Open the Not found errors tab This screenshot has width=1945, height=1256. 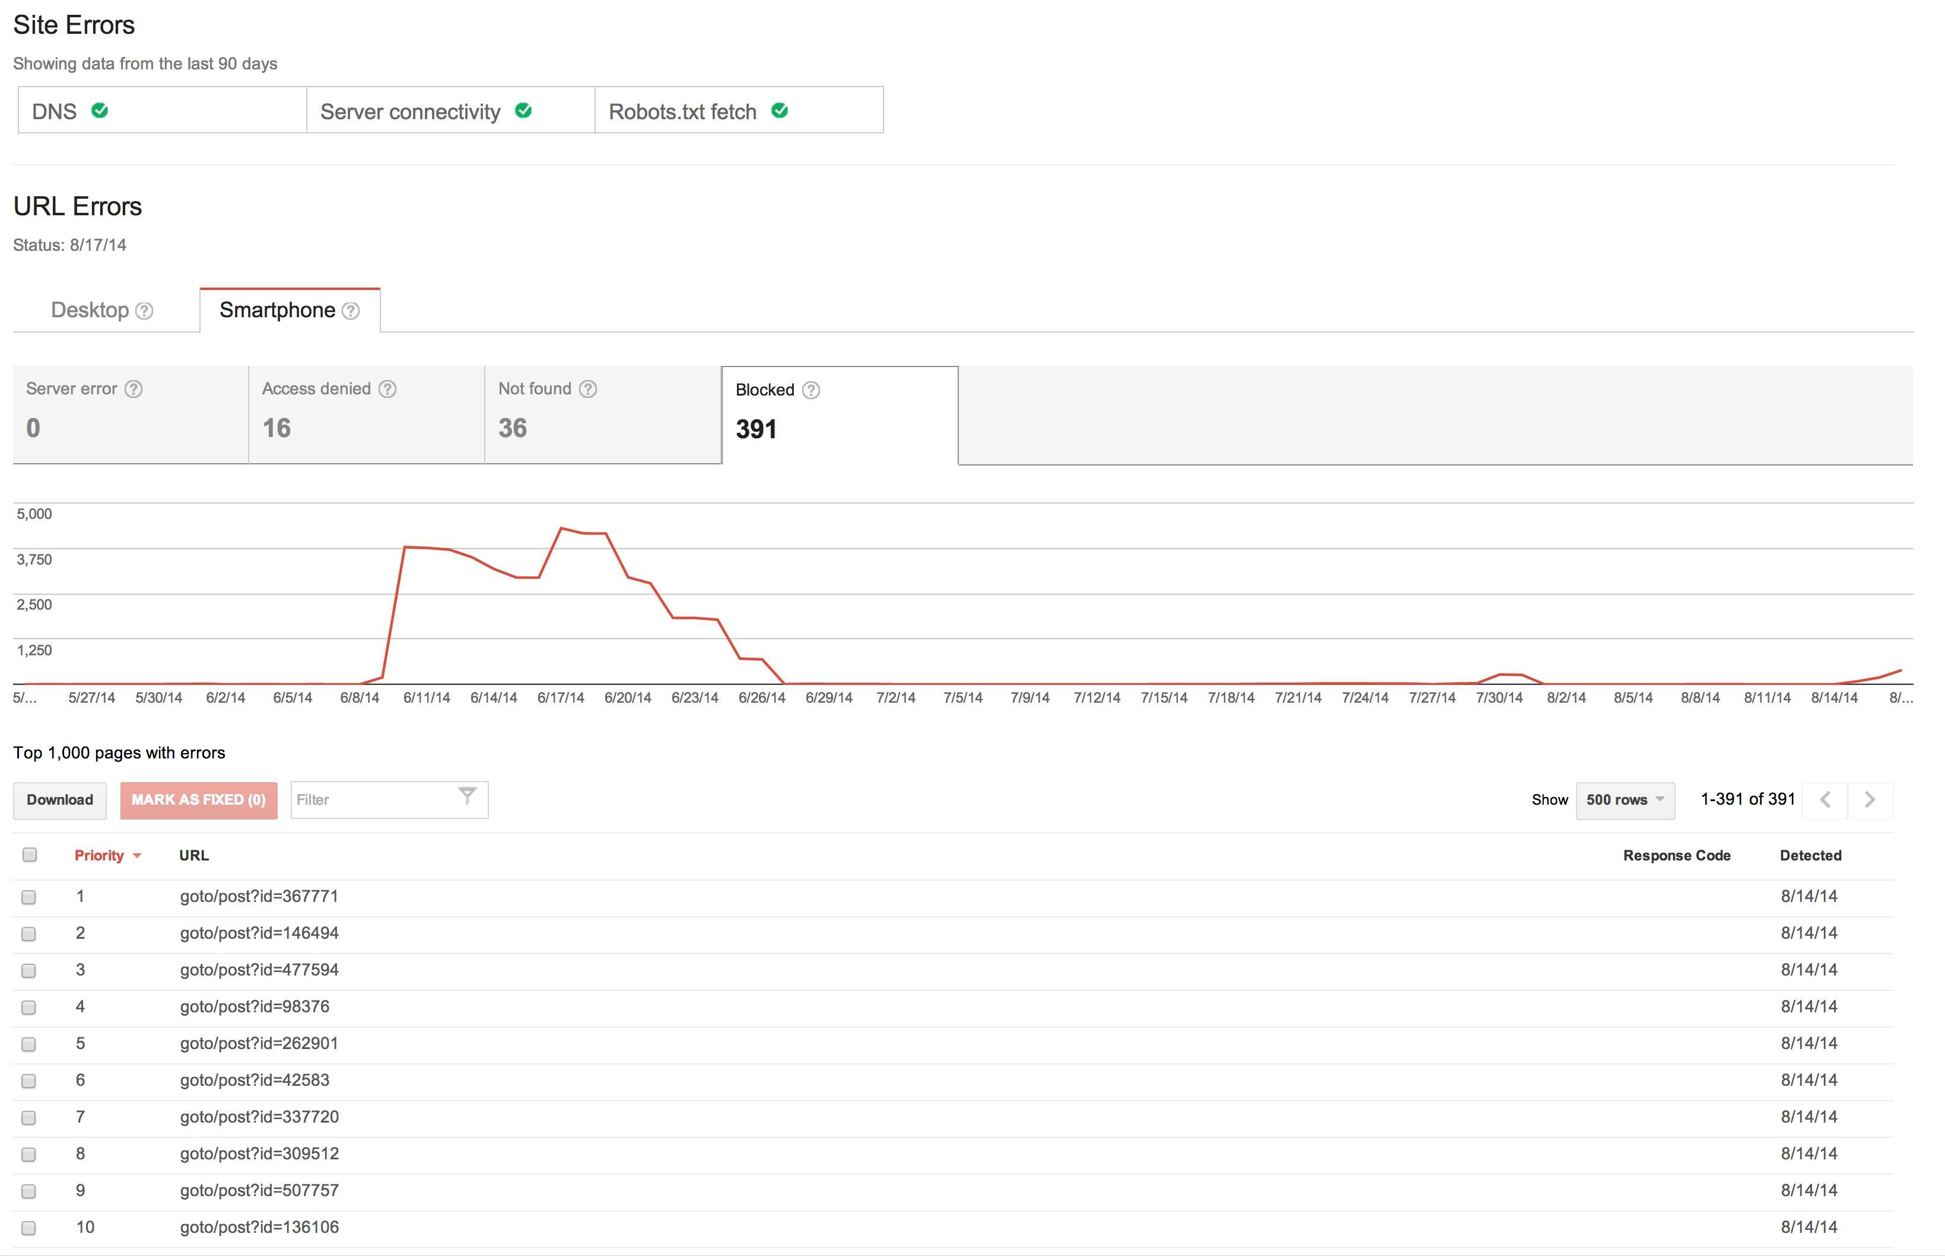[x=602, y=415]
